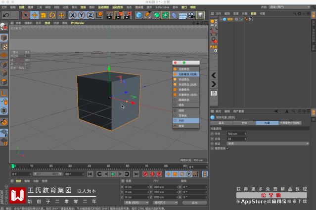Image resolution: width=316 pixels, height=210 pixels.
Task: Click stepper of X position 0 cm
Action: point(148,187)
